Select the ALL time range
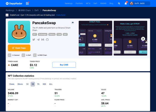The height and width of the screenshot is (112, 156). click(51, 84)
